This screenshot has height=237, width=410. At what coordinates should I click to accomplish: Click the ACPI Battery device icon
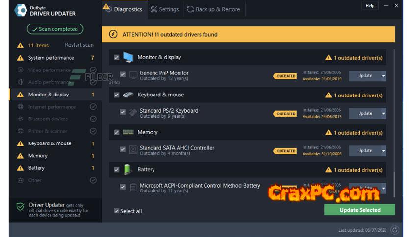click(133, 188)
